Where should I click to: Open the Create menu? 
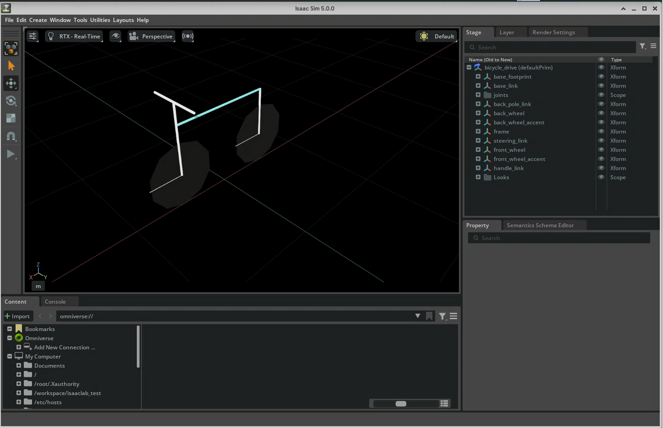point(38,20)
